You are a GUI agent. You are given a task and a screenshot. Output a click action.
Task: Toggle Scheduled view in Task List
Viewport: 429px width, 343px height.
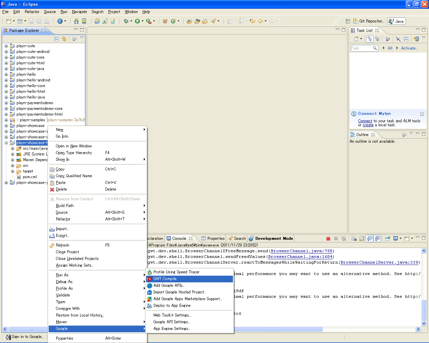pos(377,39)
